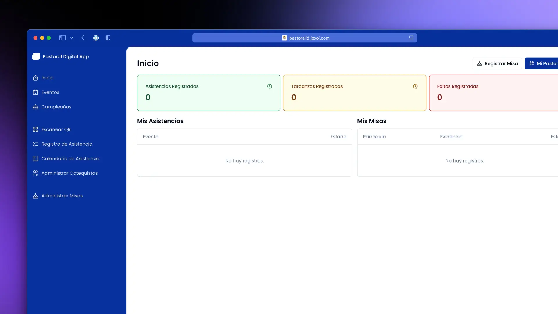The height and width of the screenshot is (314, 558).
Task: Go back with the browser back arrow
Action: [83, 38]
